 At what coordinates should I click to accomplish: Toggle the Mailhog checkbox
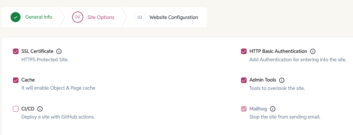[x=244, y=109]
